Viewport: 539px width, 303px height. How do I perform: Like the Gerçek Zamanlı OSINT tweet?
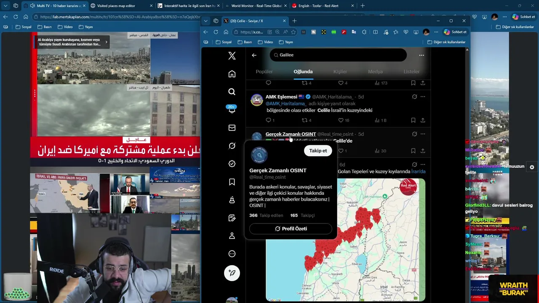click(343, 151)
